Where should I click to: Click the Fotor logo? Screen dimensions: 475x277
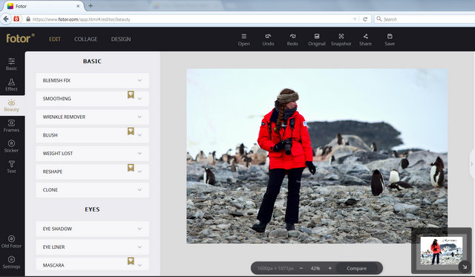pos(20,39)
